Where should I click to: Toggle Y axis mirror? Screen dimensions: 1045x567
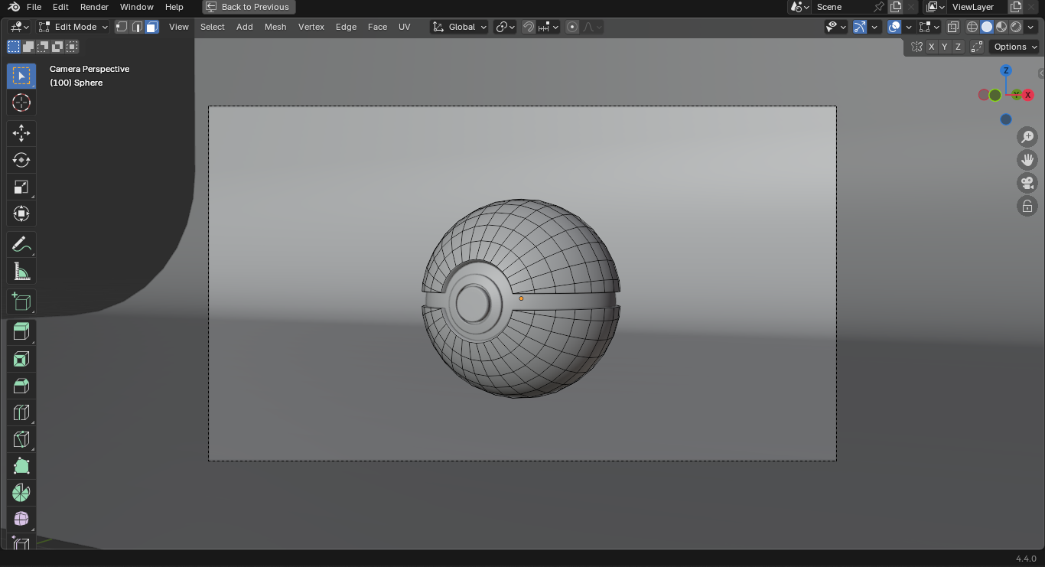[x=945, y=47]
